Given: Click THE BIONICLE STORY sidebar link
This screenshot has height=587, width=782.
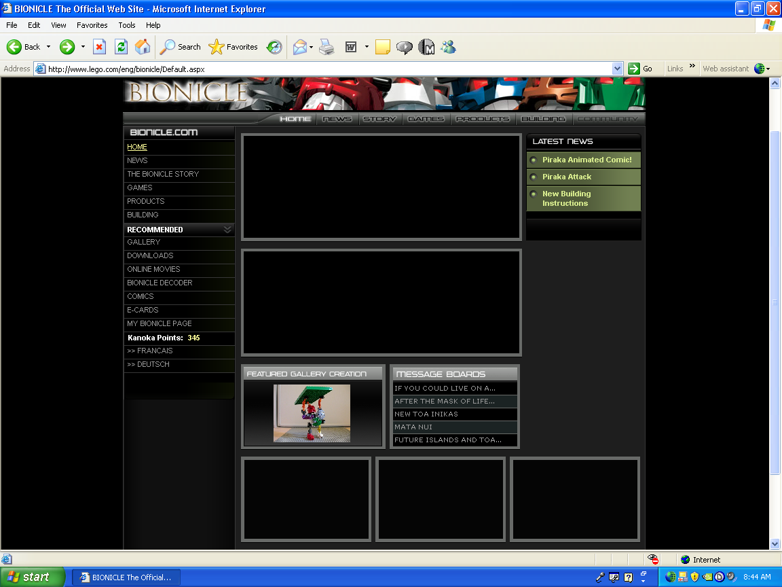Looking at the screenshot, I should (163, 174).
